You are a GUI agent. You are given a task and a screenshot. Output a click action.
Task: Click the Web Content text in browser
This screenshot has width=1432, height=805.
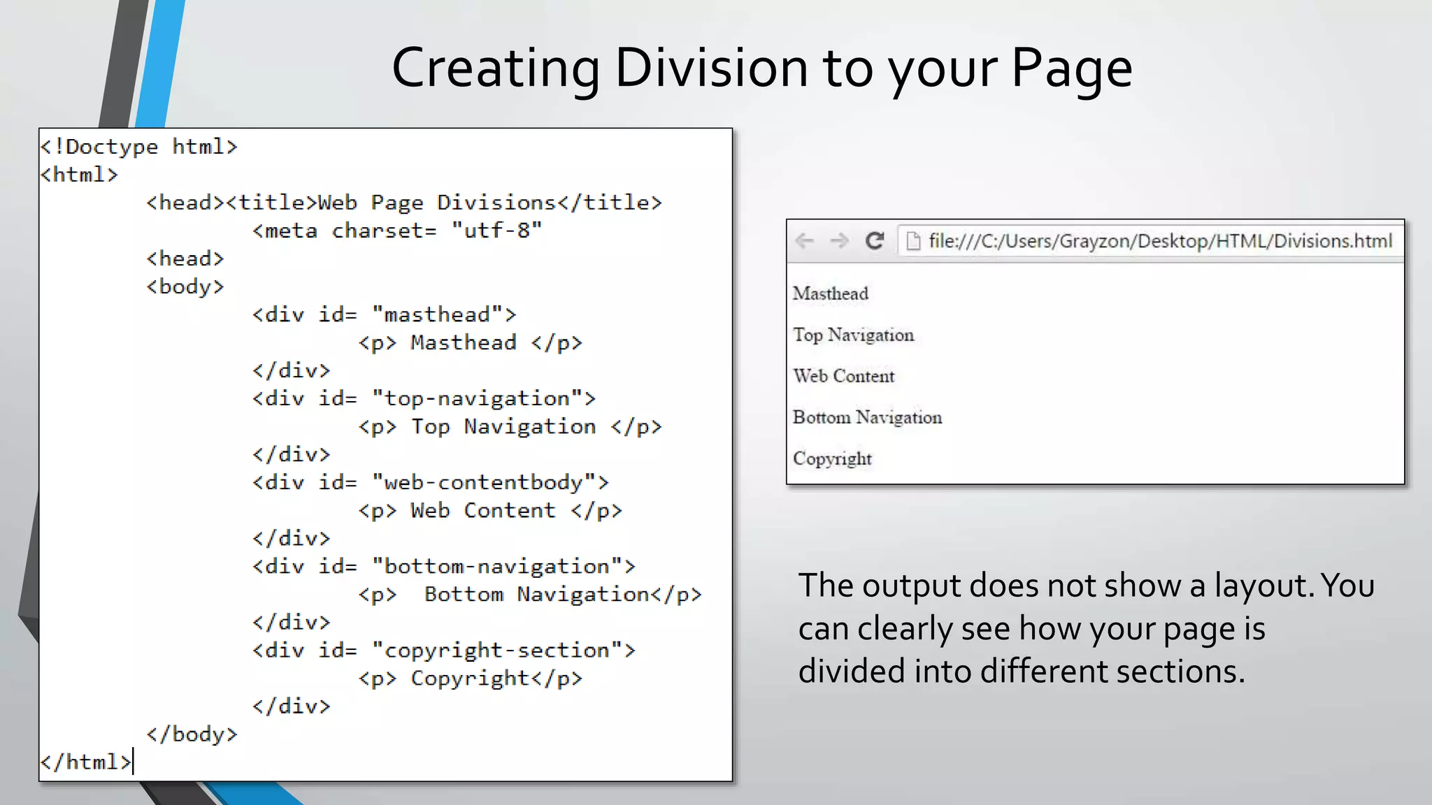[x=843, y=376]
